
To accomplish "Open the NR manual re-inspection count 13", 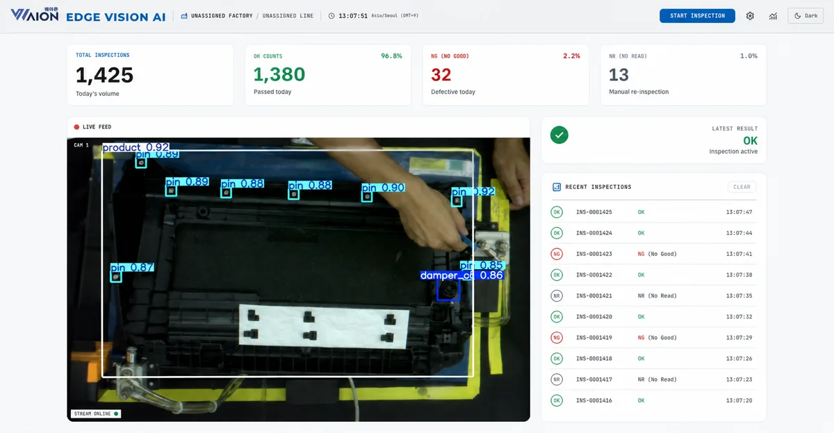I will [x=619, y=74].
